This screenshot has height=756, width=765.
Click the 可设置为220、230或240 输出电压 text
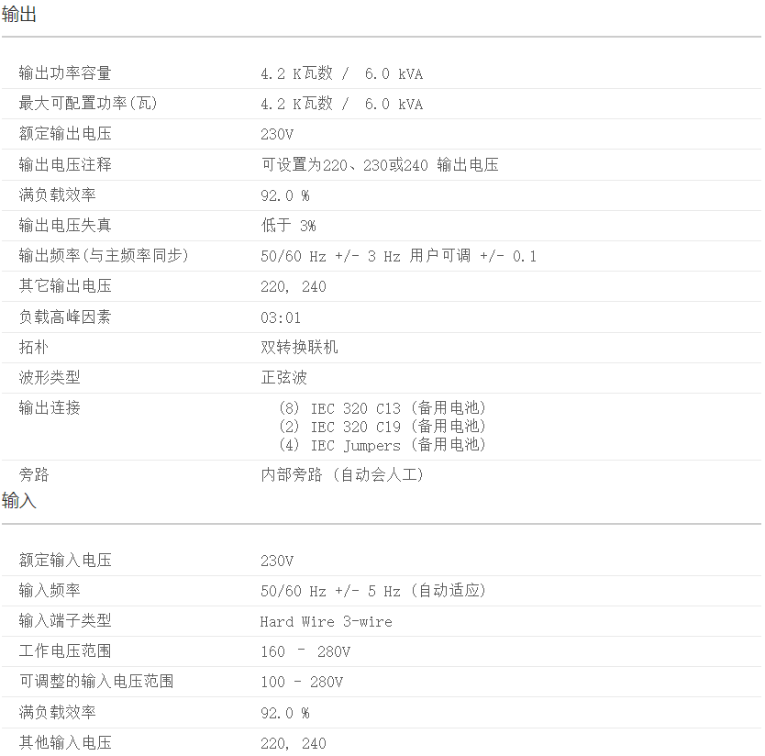[x=380, y=165]
